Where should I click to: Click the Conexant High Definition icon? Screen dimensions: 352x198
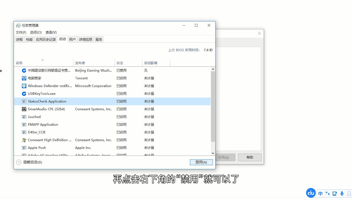coord(24,140)
